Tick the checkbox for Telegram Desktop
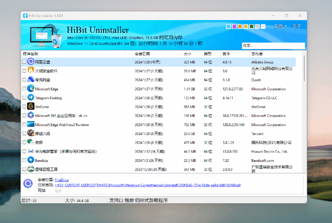The width and height of the screenshot is (332, 223). (x=24, y=97)
